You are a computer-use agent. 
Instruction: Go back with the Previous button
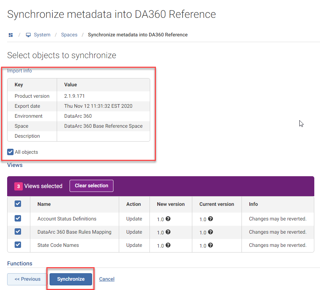pyautogui.click(x=27, y=279)
